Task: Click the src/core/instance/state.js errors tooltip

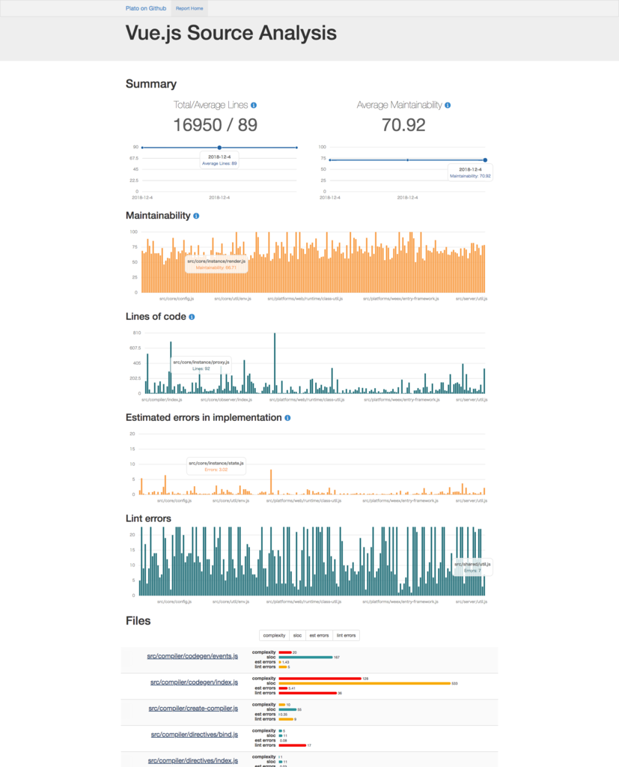Action: (216, 466)
